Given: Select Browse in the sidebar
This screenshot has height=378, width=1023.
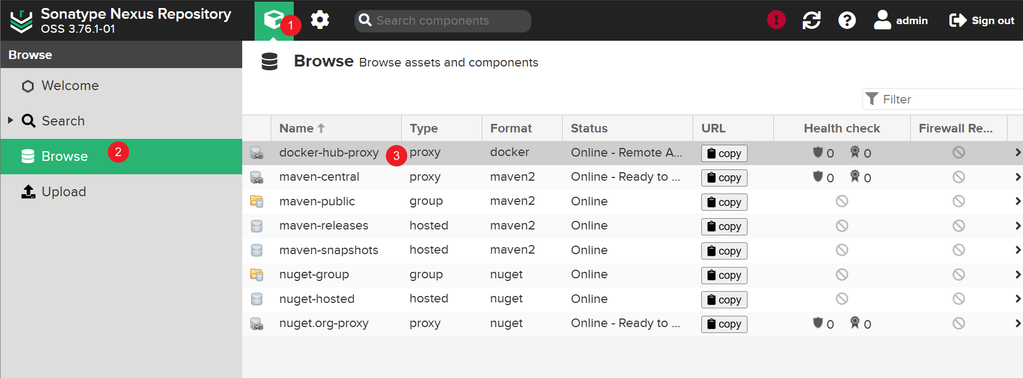Looking at the screenshot, I should 121,157.
